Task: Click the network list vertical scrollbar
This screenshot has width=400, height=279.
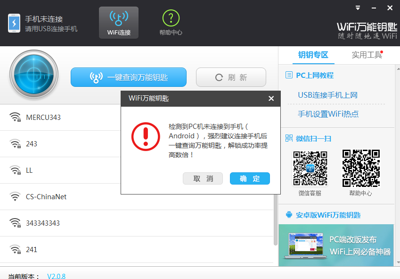Action: pos(276,220)
